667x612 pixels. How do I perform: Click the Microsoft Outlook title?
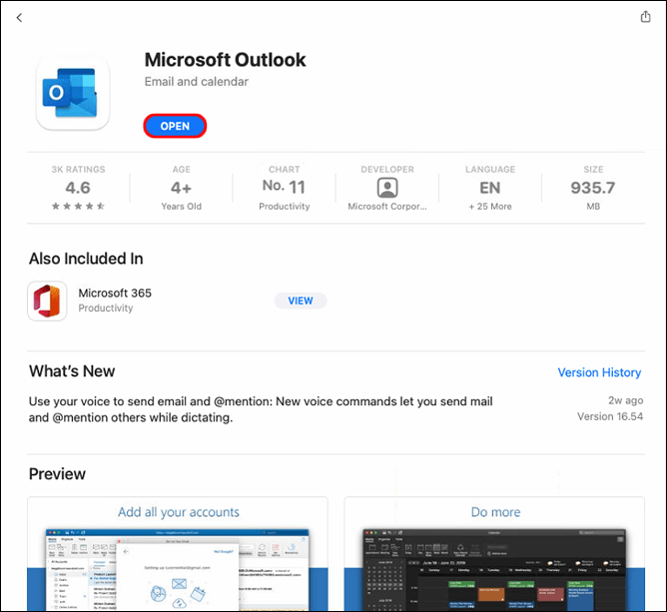coord(225,60)
